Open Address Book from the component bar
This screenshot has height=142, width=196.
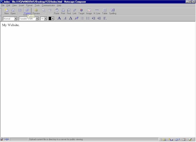click(184, 139)
